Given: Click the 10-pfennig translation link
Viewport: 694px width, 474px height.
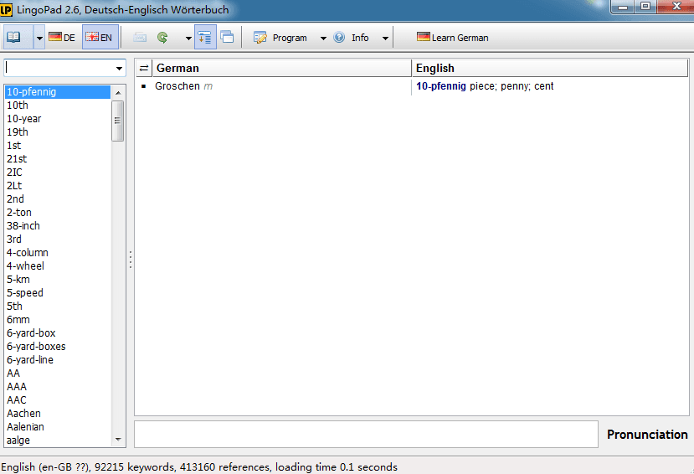Looking at the screenshot, I should (441, 86).
